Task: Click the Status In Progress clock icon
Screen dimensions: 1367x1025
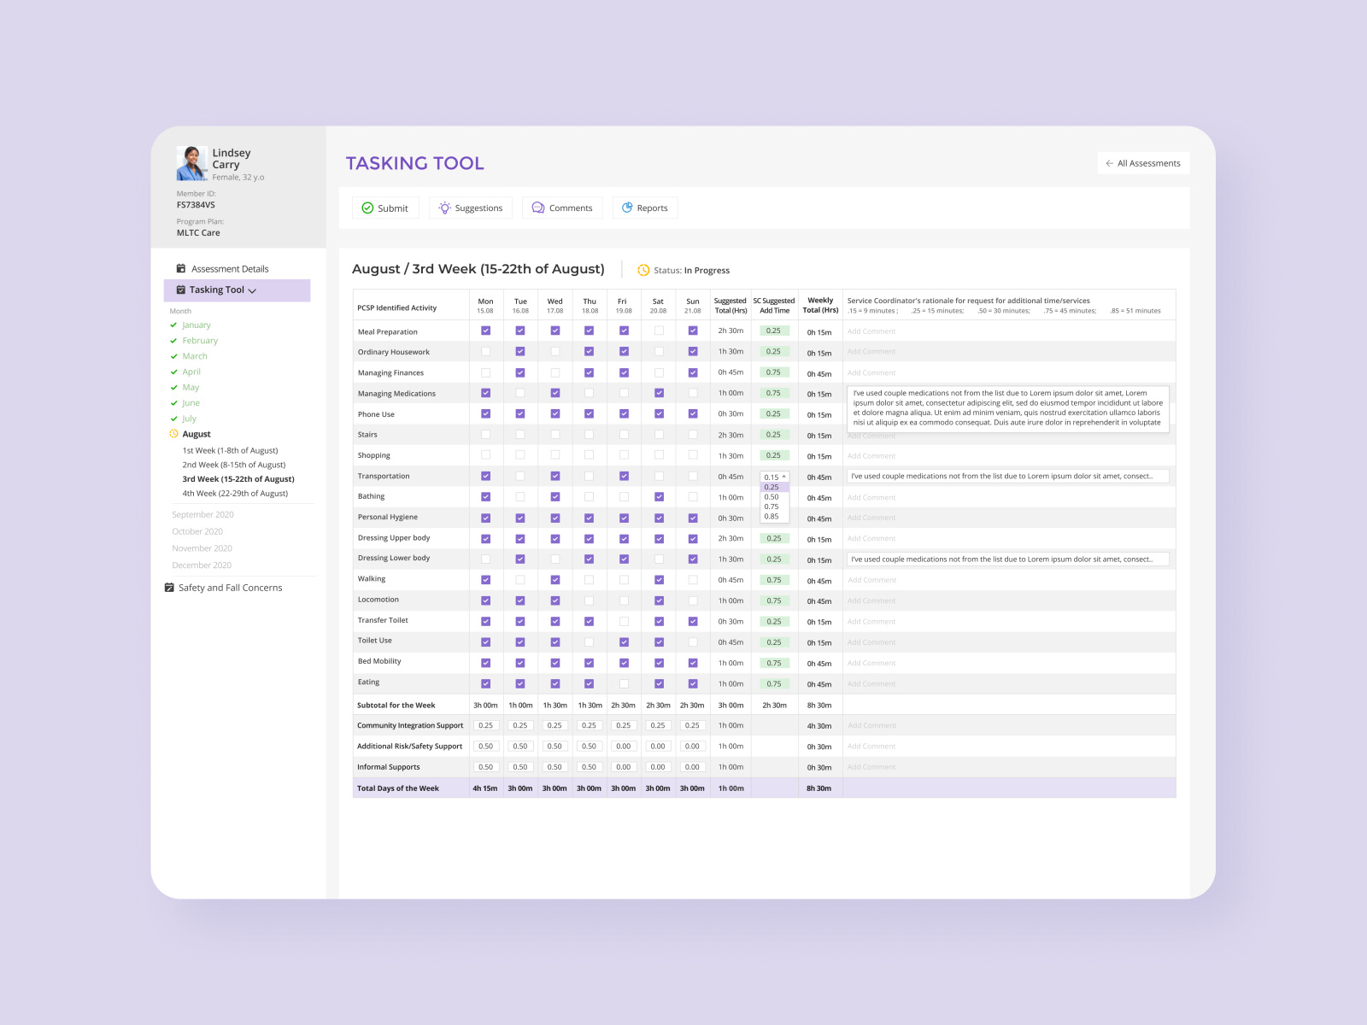Action: 642,270
